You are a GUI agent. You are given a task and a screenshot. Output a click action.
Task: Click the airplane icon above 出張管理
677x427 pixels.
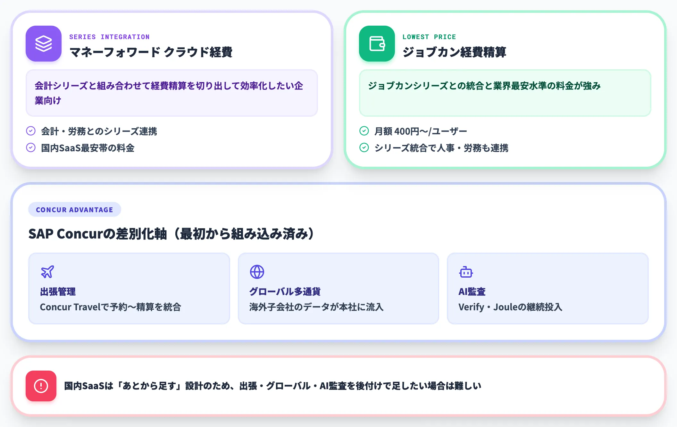47,272
